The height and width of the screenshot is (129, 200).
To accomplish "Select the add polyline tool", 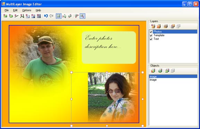I will pos(22,16).
